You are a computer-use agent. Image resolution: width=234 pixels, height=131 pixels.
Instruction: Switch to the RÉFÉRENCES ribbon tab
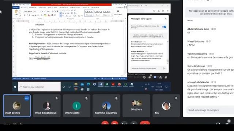coord(64,7)
